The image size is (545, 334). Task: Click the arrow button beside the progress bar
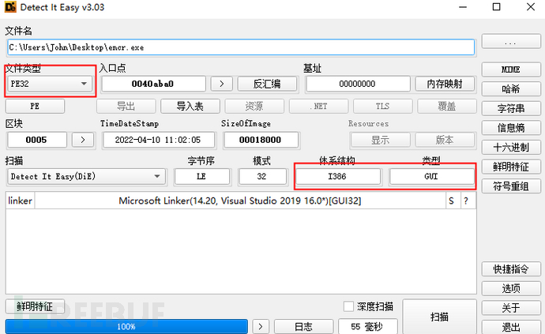coord(261,326)
